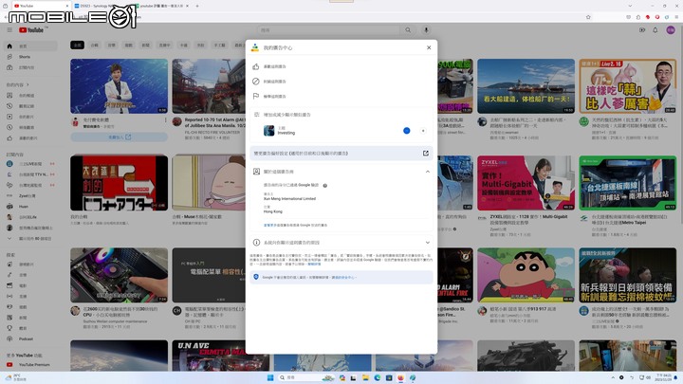Collapse the about-this-advertiser section
Viewport: 683px width, 384px height.
pyautogui.click(x=427, y=172)
